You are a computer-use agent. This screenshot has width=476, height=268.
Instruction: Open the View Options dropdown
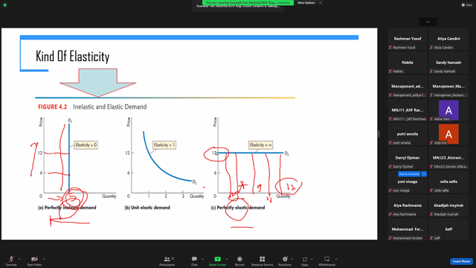tap(309, 3)
